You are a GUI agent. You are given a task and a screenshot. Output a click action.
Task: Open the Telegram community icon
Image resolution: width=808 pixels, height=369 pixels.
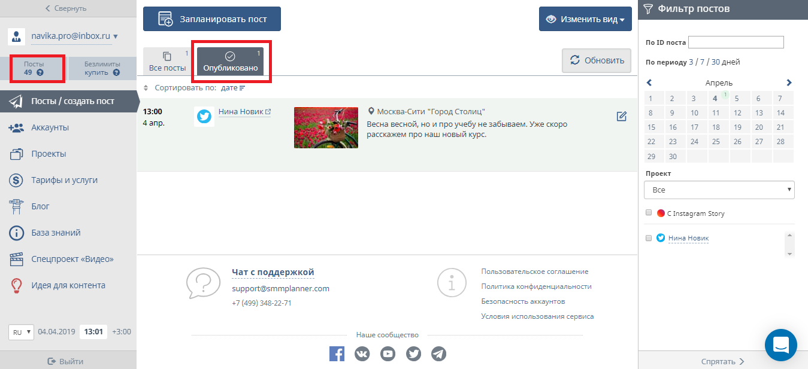pyautogui.click(x=439, y=354)
